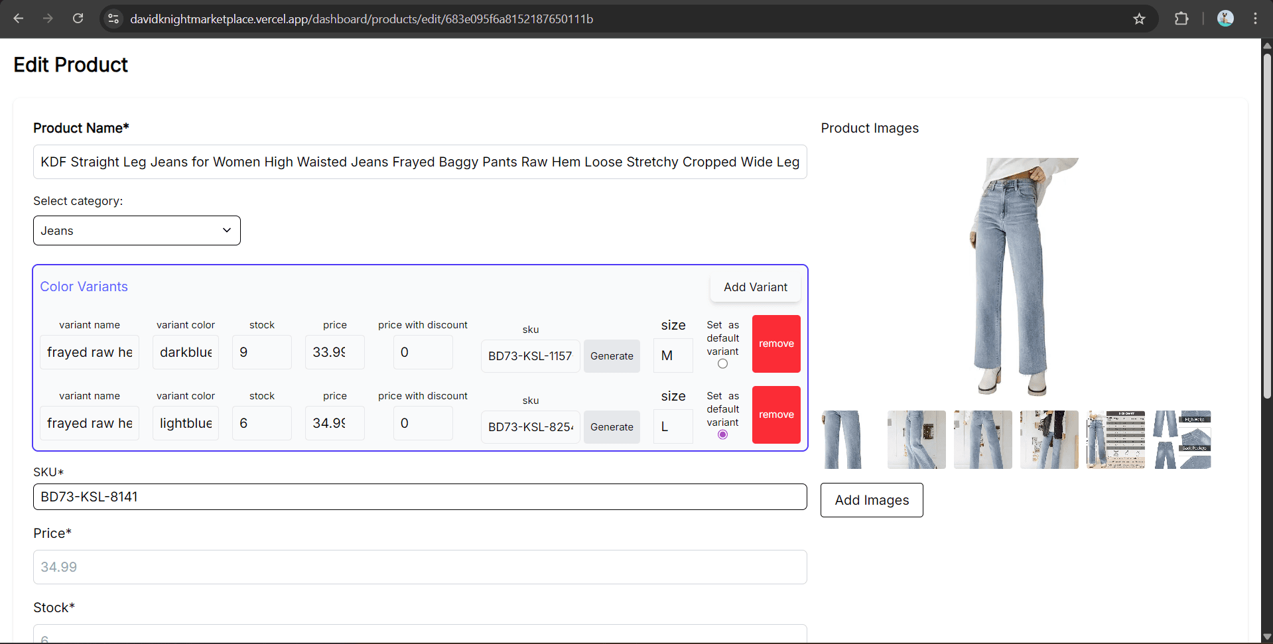Click Add Images button
Image resolution: width=1273 pixels, height=644 pixels.
pyautogui.click(x=871, y=500)
